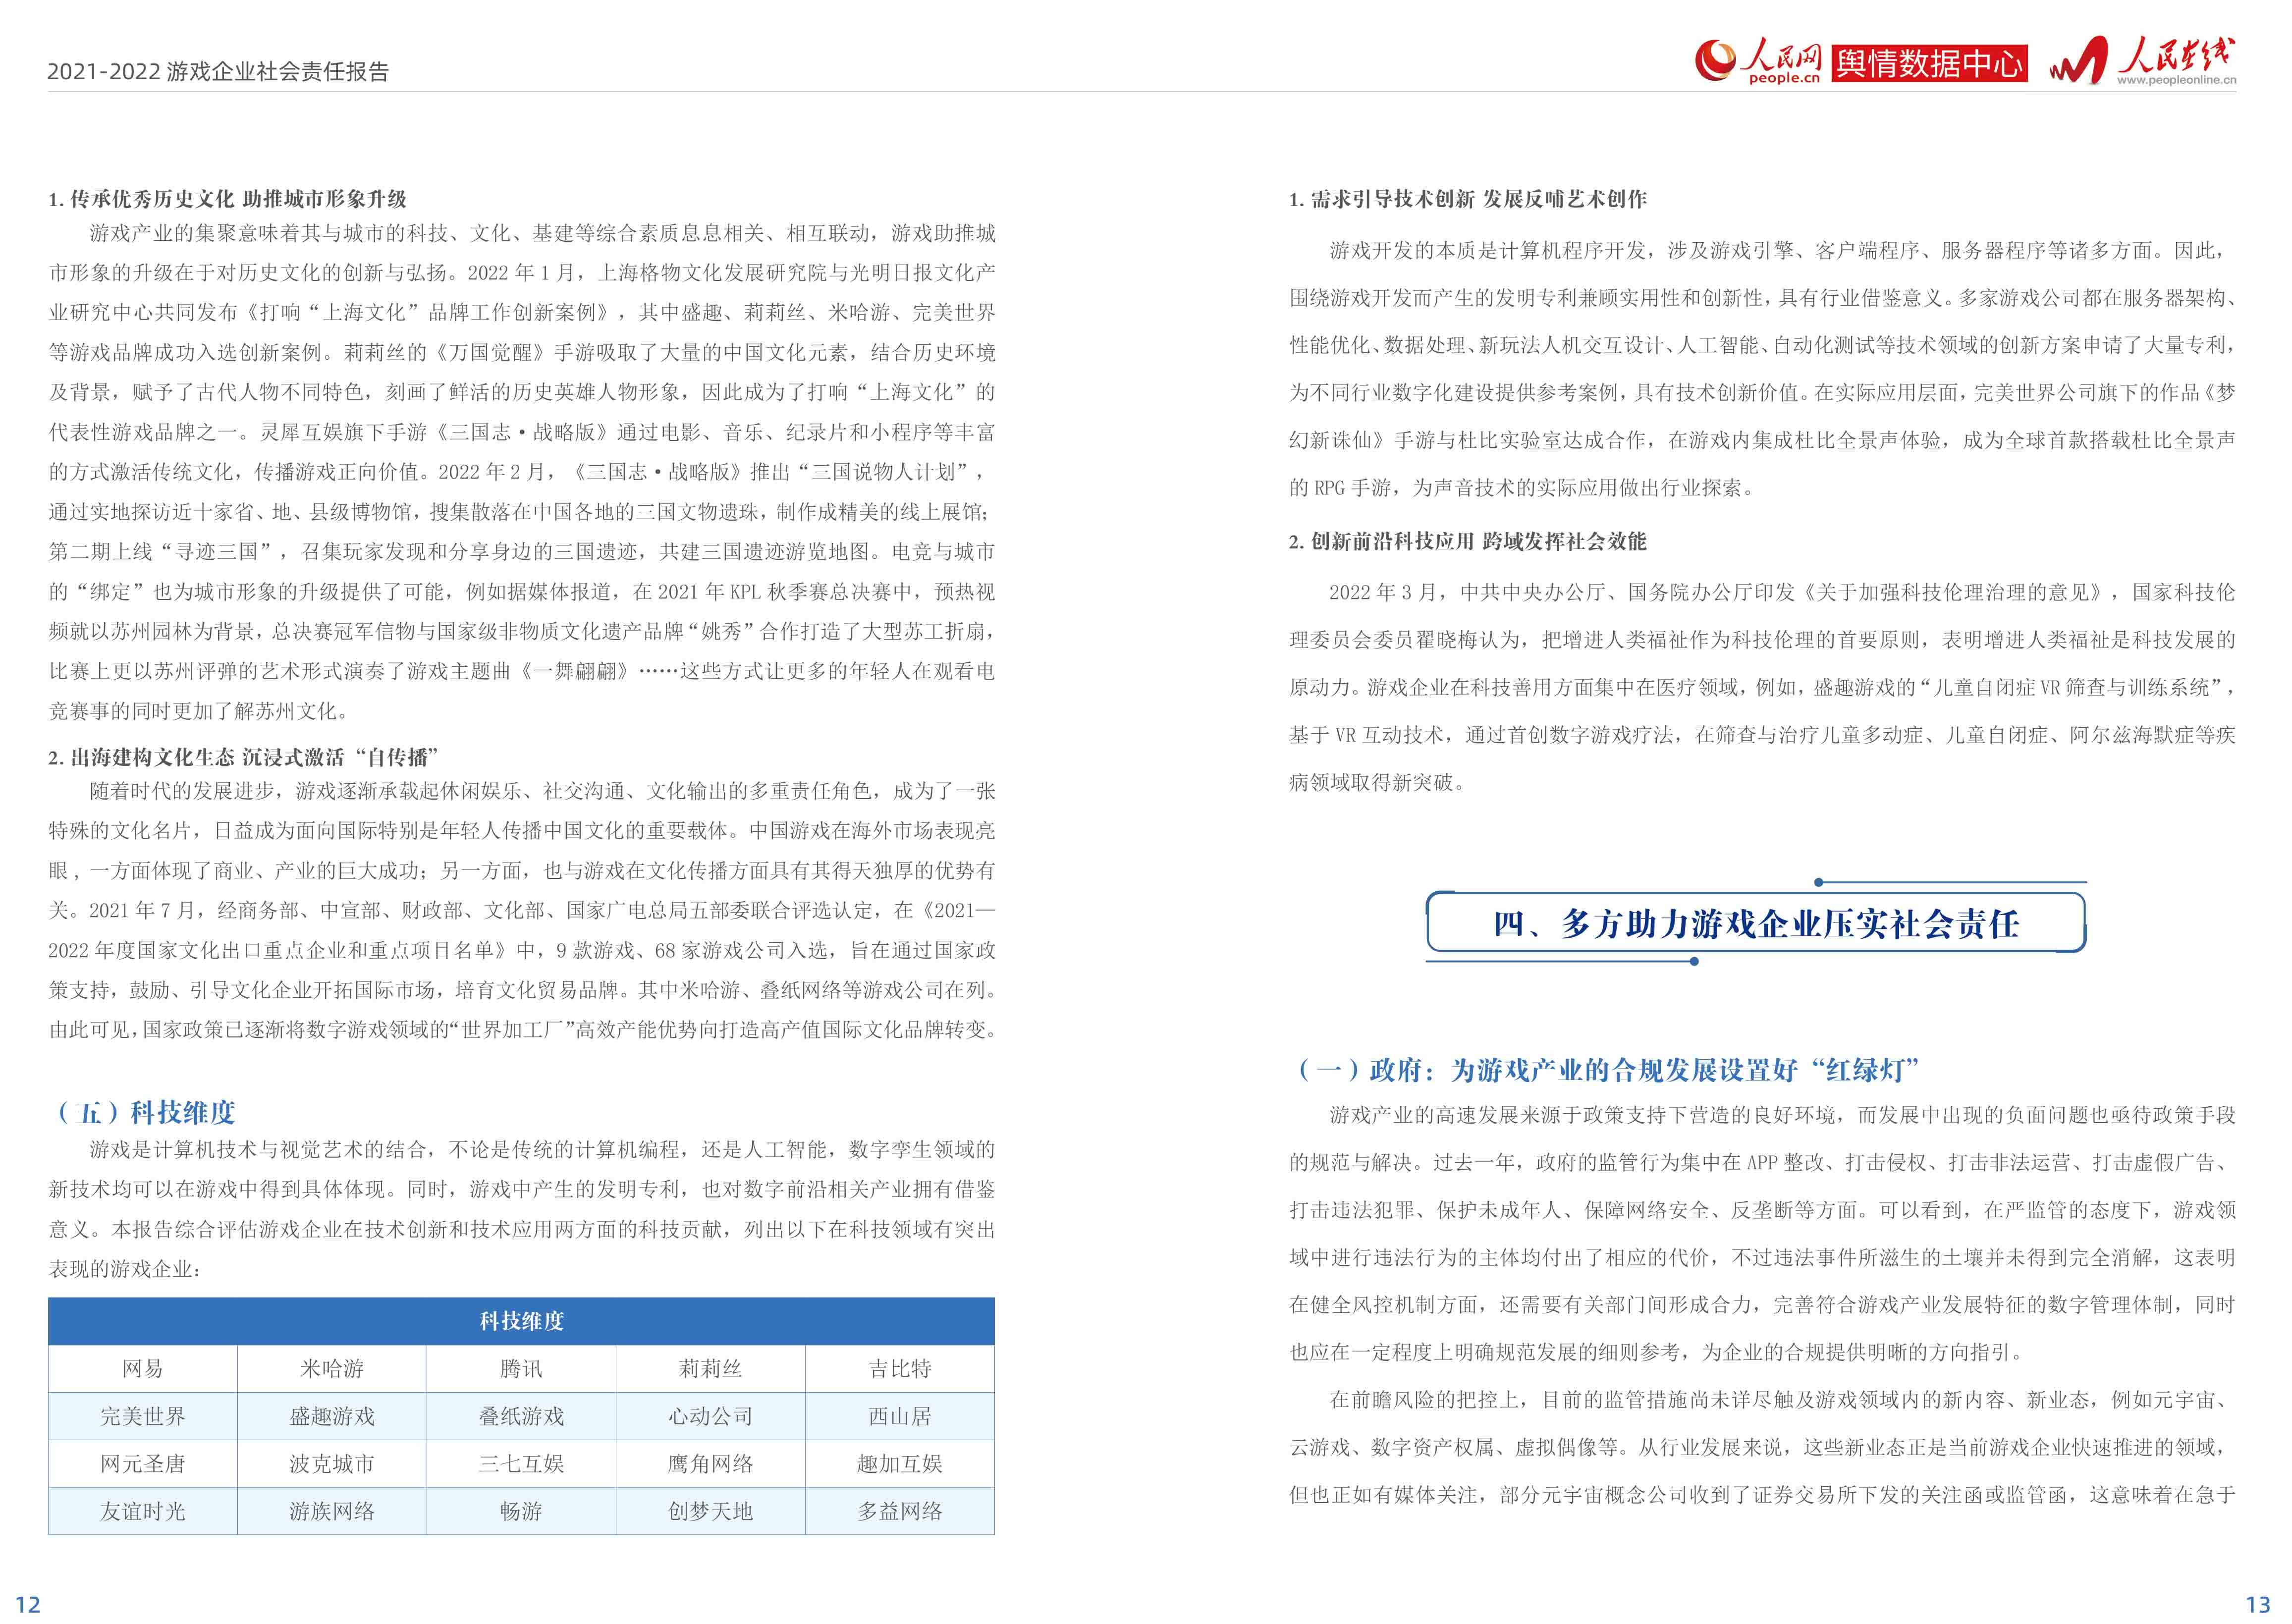Image resolution: width=2292 pixels, height=1624 pixels.
Task: Select table cell 西山居
Action: (x=900, y=1416)
